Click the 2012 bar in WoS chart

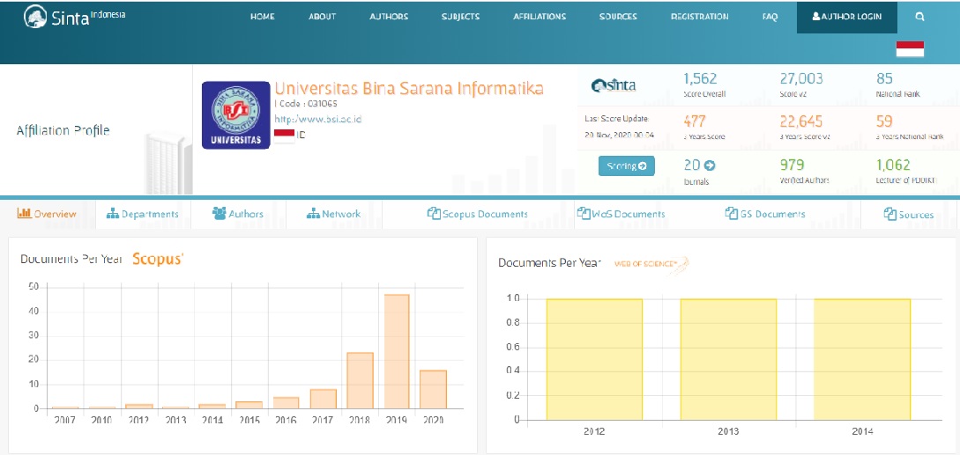point(594,360)
